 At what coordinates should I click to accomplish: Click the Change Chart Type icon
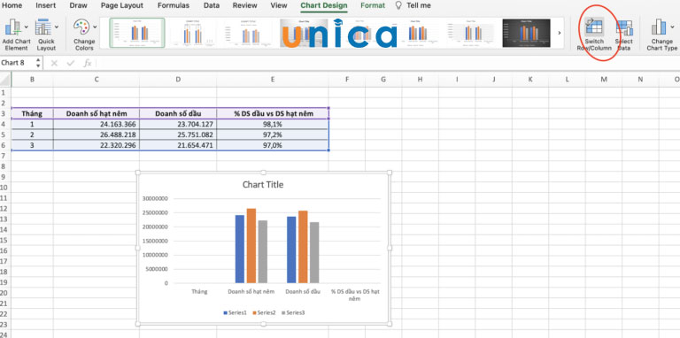point(659,27)
